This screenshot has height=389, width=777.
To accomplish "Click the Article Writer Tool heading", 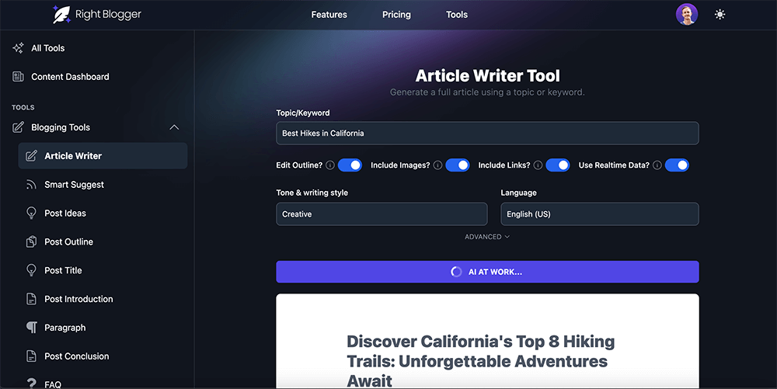I will point(488,76).
